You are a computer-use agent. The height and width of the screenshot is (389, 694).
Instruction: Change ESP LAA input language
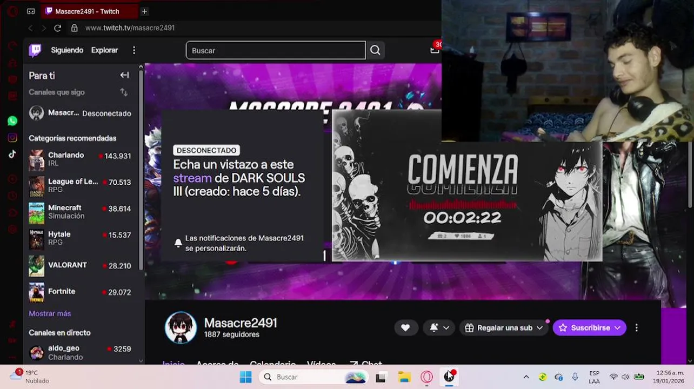point(594,377)
